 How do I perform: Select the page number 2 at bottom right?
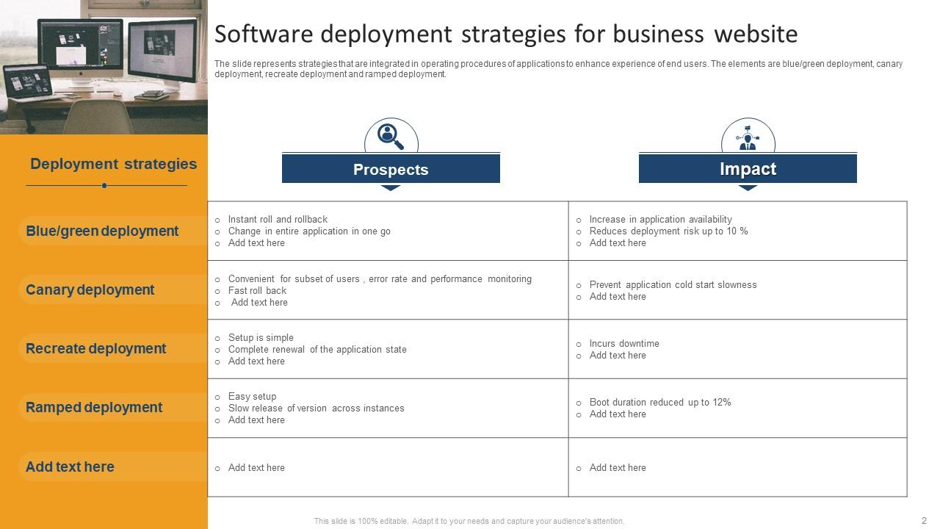click(x=924, y=519)
